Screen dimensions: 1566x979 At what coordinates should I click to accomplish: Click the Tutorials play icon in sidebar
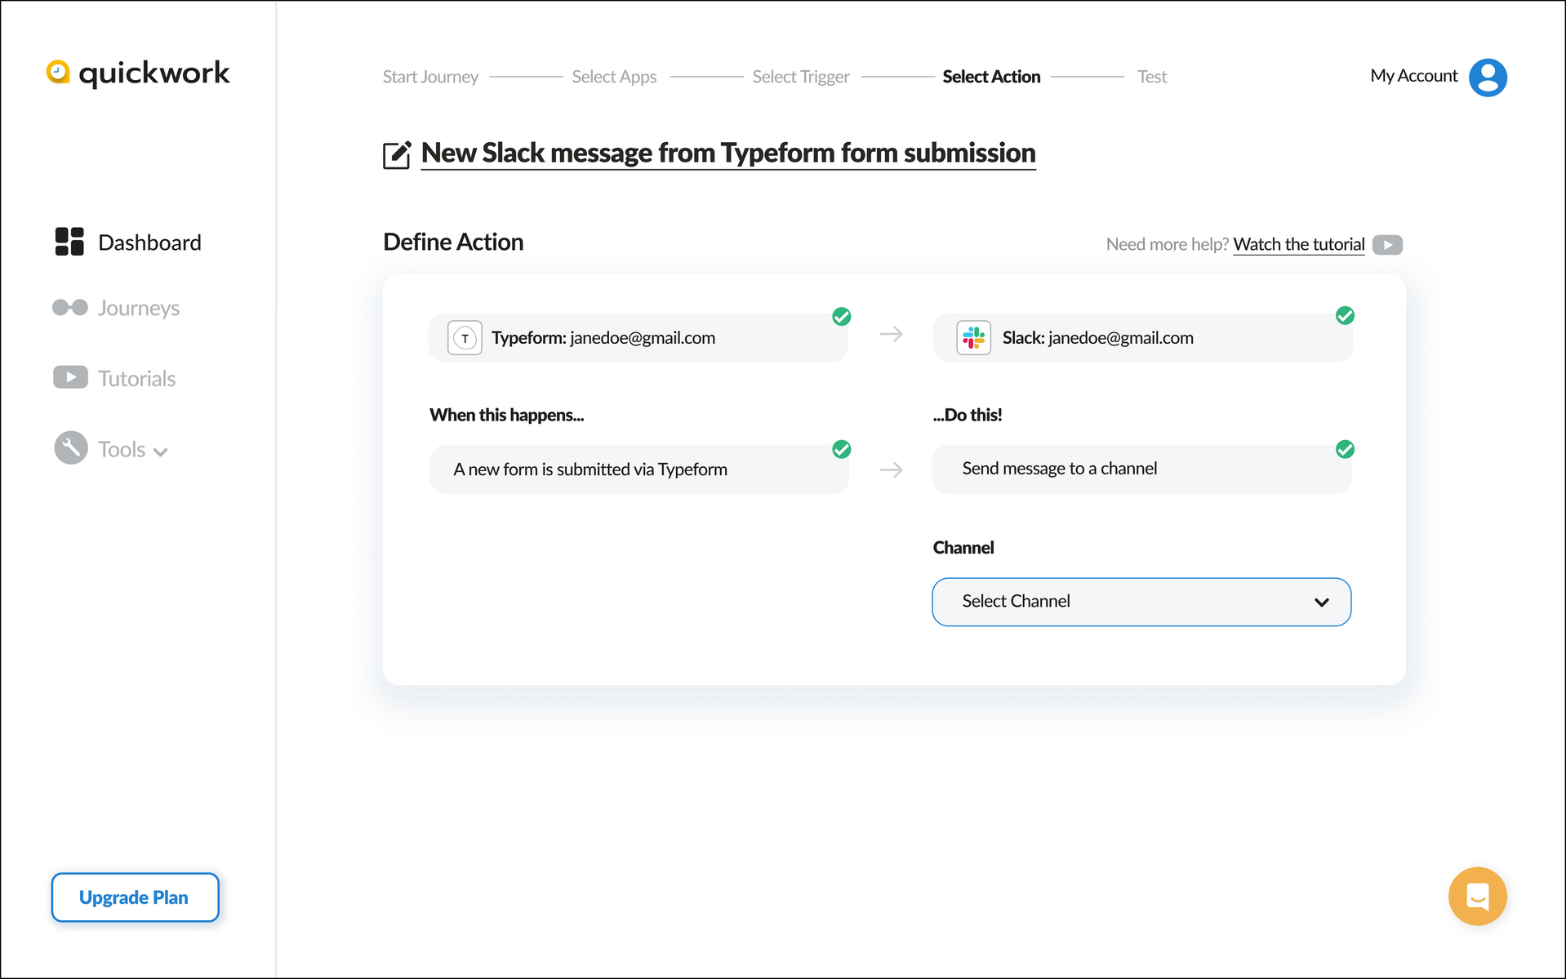click(70, 377)
